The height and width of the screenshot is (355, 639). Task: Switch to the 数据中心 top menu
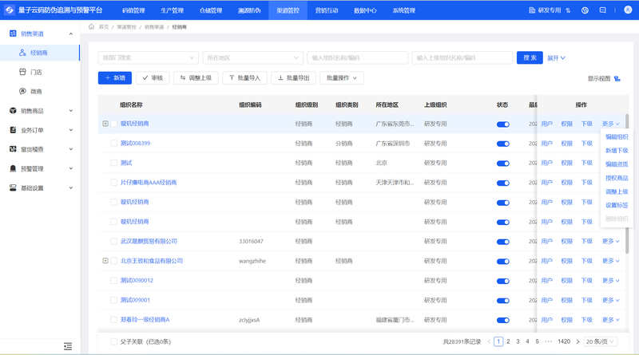pos(365,10)
